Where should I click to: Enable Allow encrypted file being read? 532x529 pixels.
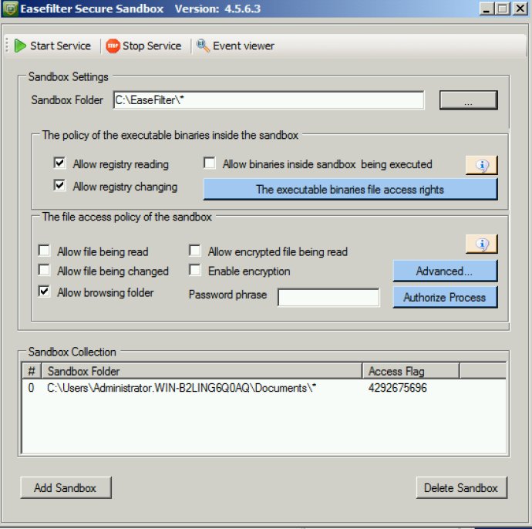tap(195, 251)
